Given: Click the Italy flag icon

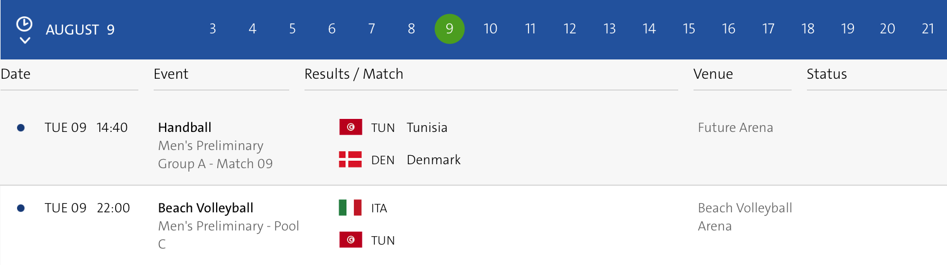Looking at the screenshot, I should (350, 208).
